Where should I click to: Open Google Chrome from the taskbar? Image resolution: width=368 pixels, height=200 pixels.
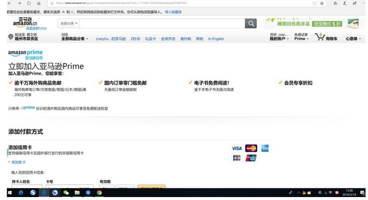(99, 193)
